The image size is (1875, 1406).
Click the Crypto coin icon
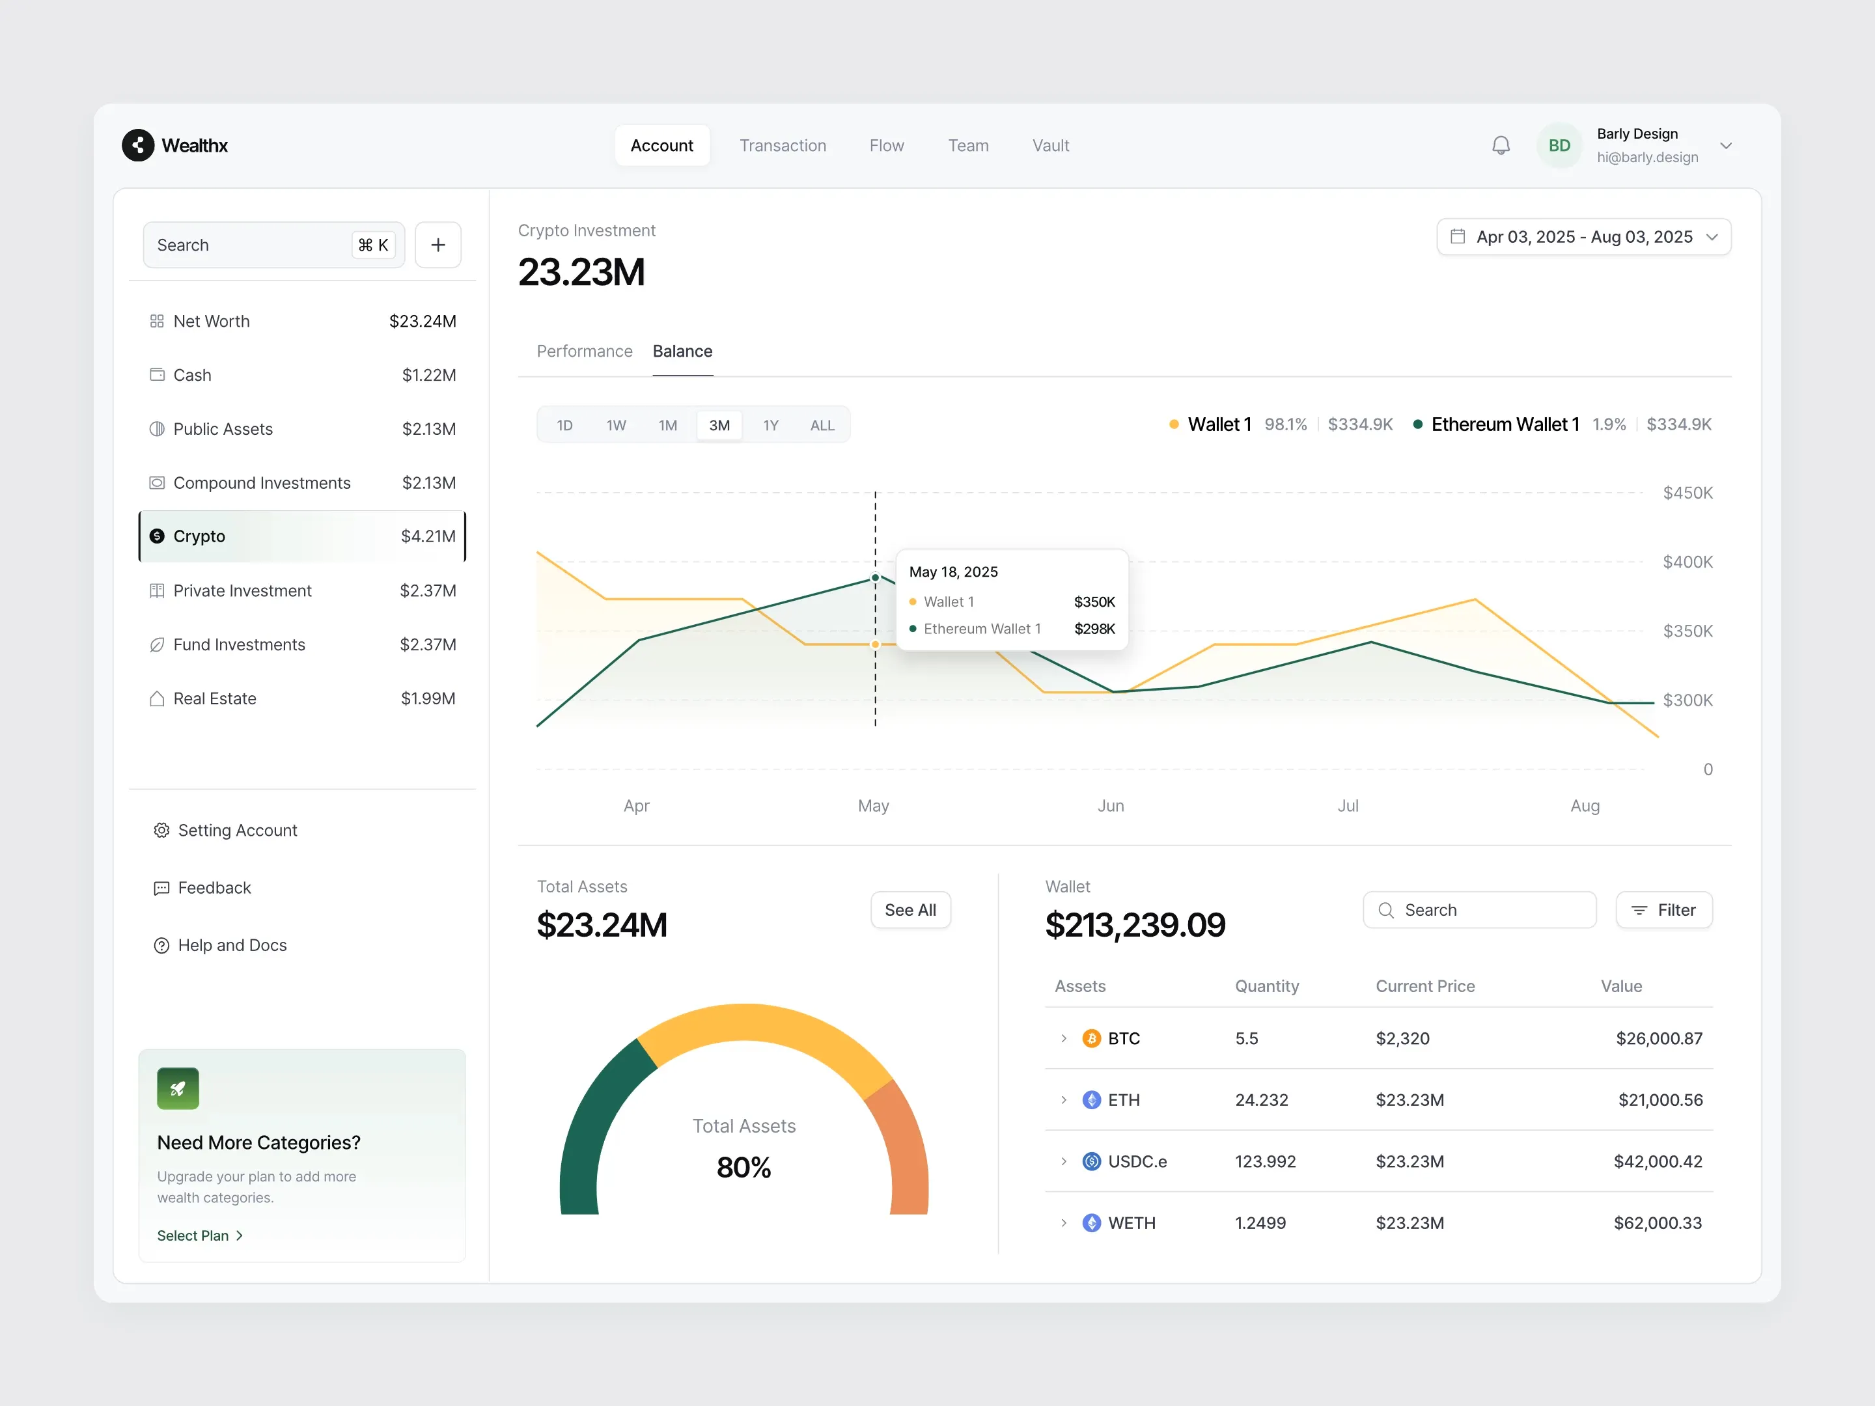coord(157,536)
